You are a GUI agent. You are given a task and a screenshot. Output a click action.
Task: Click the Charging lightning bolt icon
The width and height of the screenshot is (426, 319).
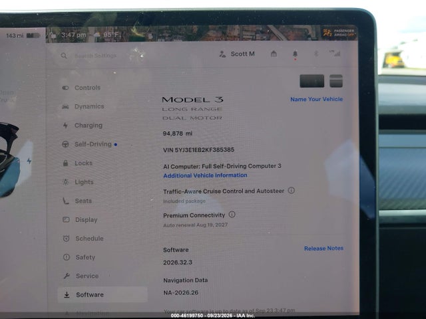point(65,126)
